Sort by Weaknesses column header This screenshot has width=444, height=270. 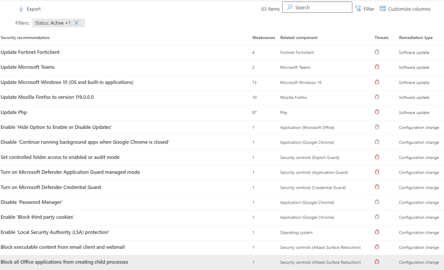click(264, 38)
